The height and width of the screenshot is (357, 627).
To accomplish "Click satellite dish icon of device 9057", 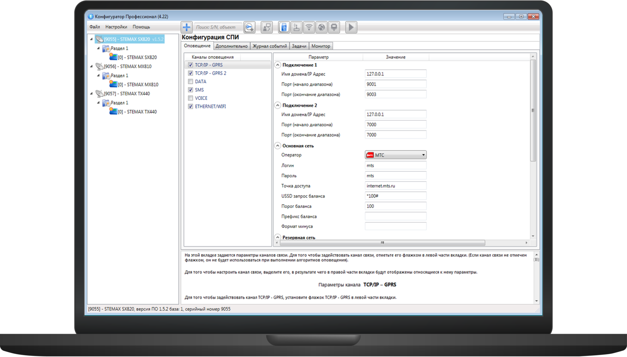I will click(x=99, y=94).
